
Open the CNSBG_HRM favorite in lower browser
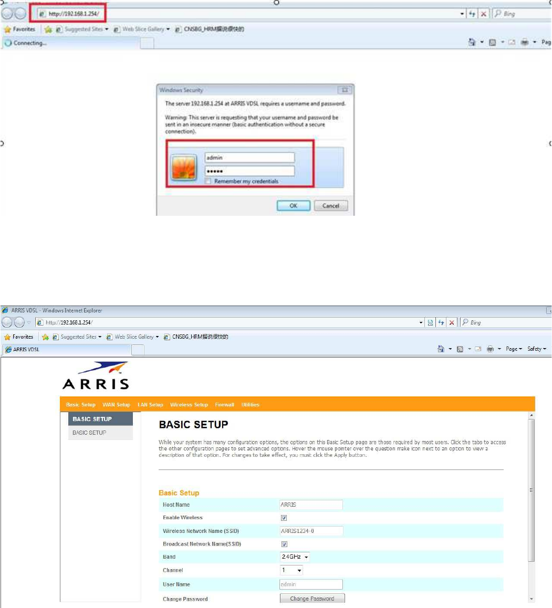click(196, 337)
